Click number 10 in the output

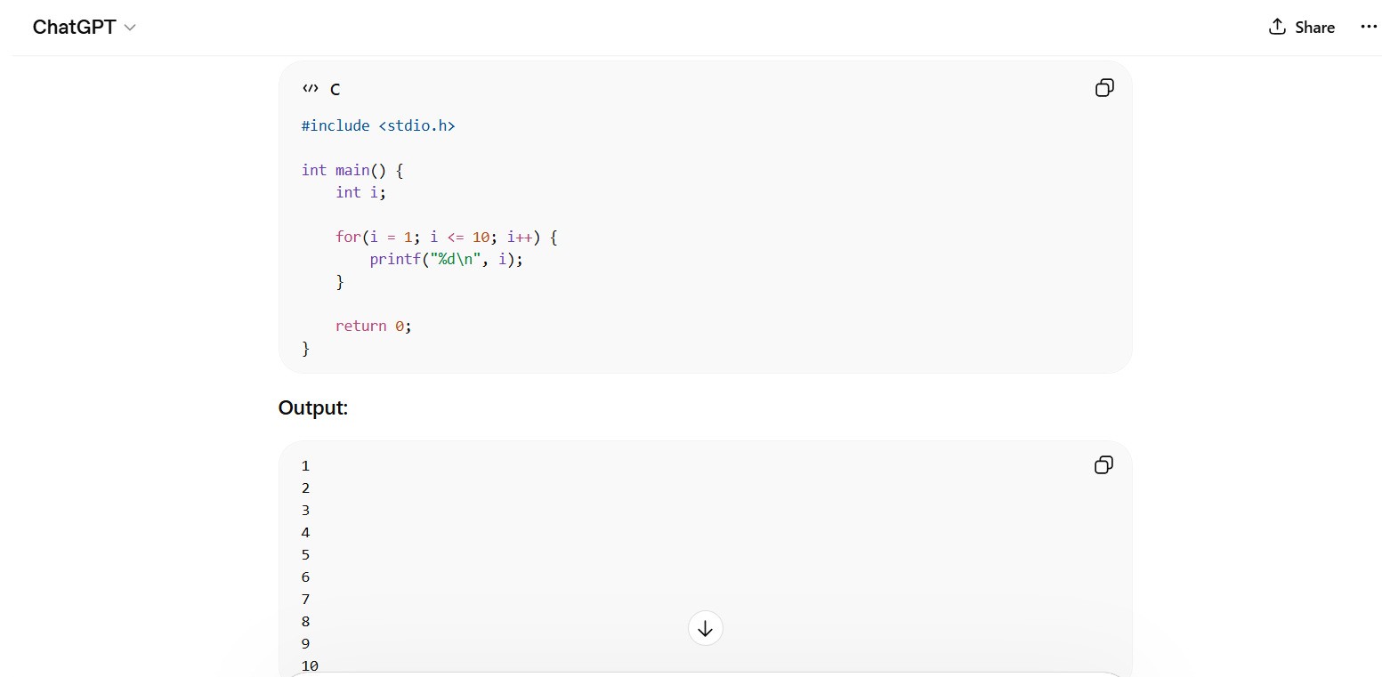[310, 665]
